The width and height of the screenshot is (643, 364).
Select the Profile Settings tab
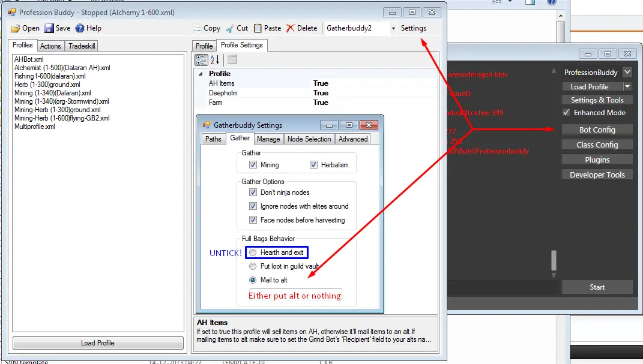coord(242,45)
